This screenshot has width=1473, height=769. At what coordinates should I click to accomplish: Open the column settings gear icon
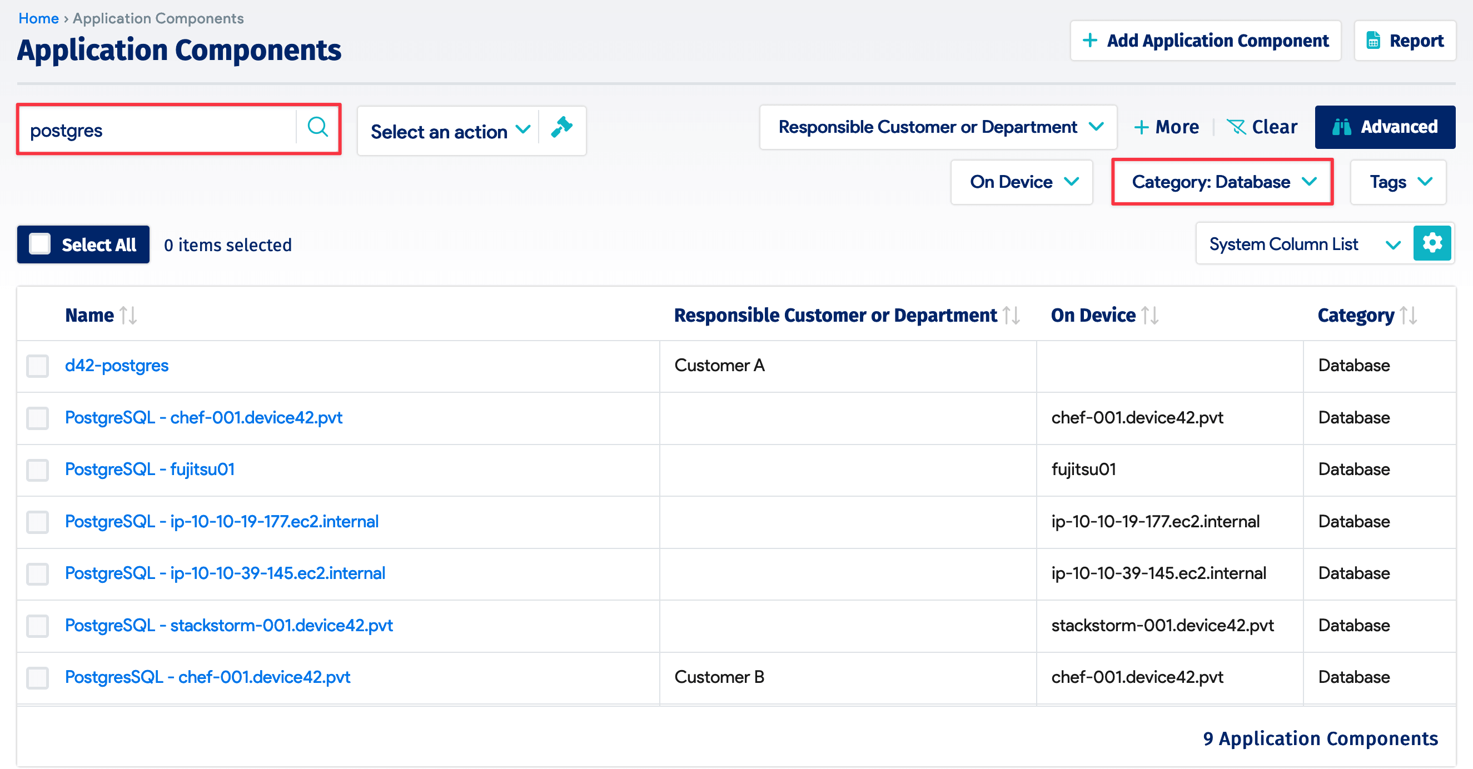(1433, 243)
